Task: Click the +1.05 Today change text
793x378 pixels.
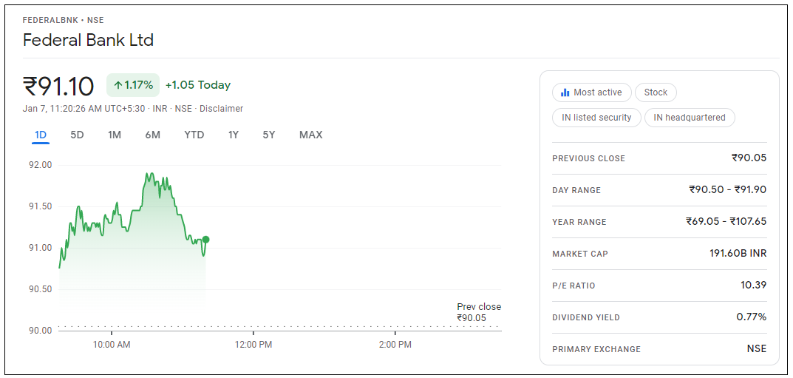Action: coord(198,85)
